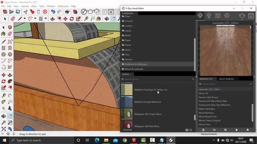Open Lights bulb icon in Asset Editor
Image resolution: width=257 pixels, height=144 pixels.
[209, 16]
